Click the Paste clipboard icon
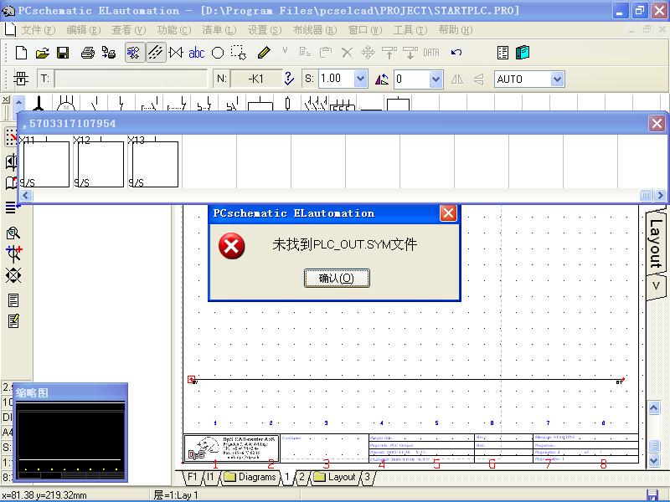 coord(326,53)
